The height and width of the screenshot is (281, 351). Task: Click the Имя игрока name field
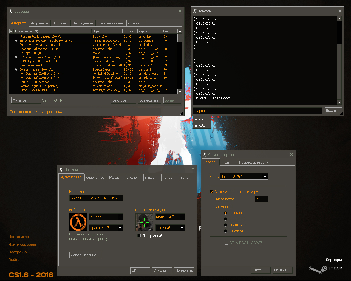96,198
